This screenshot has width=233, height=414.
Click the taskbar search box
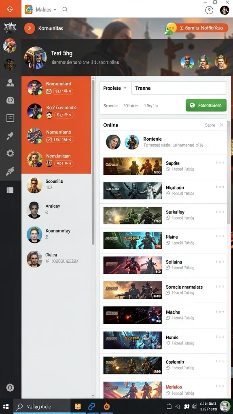point(42,407)
